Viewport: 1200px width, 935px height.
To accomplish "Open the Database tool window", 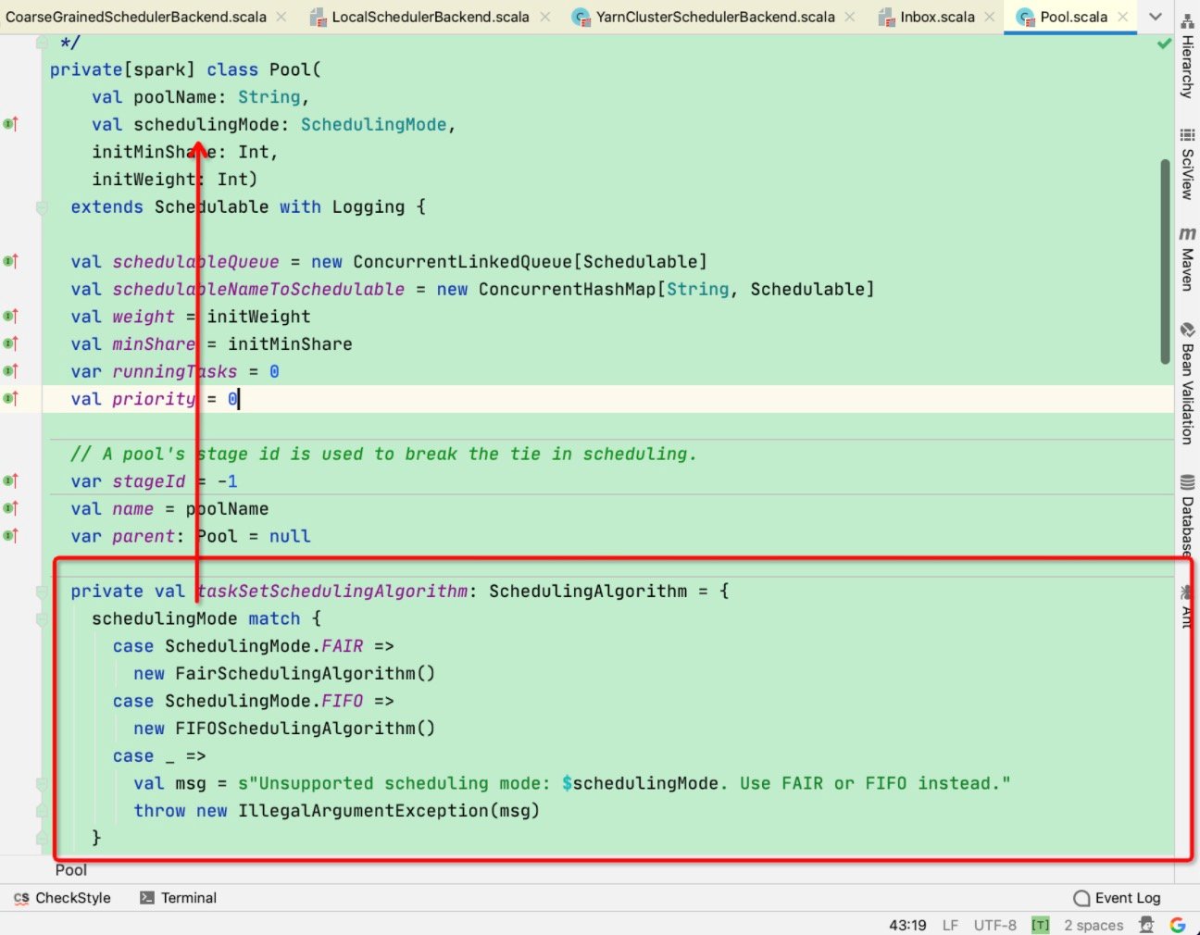I will point(1187,514).
